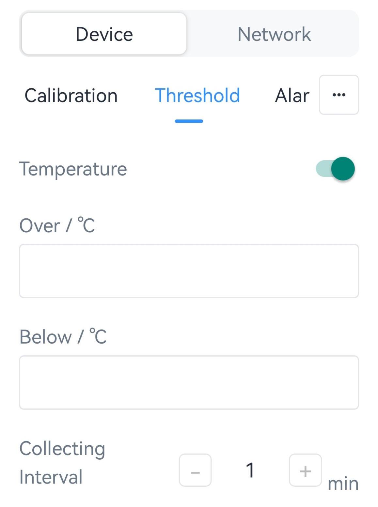The height and width of the screenshot is (507, 378).
Task: Switch to the Device tab
Action: [104, 34]
